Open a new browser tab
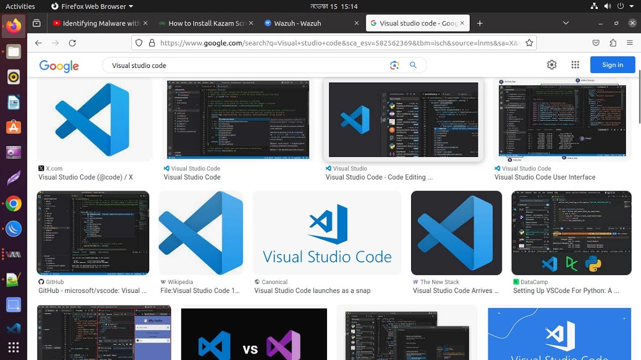Viewport: 641px width, 360px height. coord(480,23)
